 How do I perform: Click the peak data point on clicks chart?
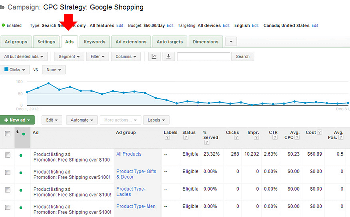coord(49,83)
